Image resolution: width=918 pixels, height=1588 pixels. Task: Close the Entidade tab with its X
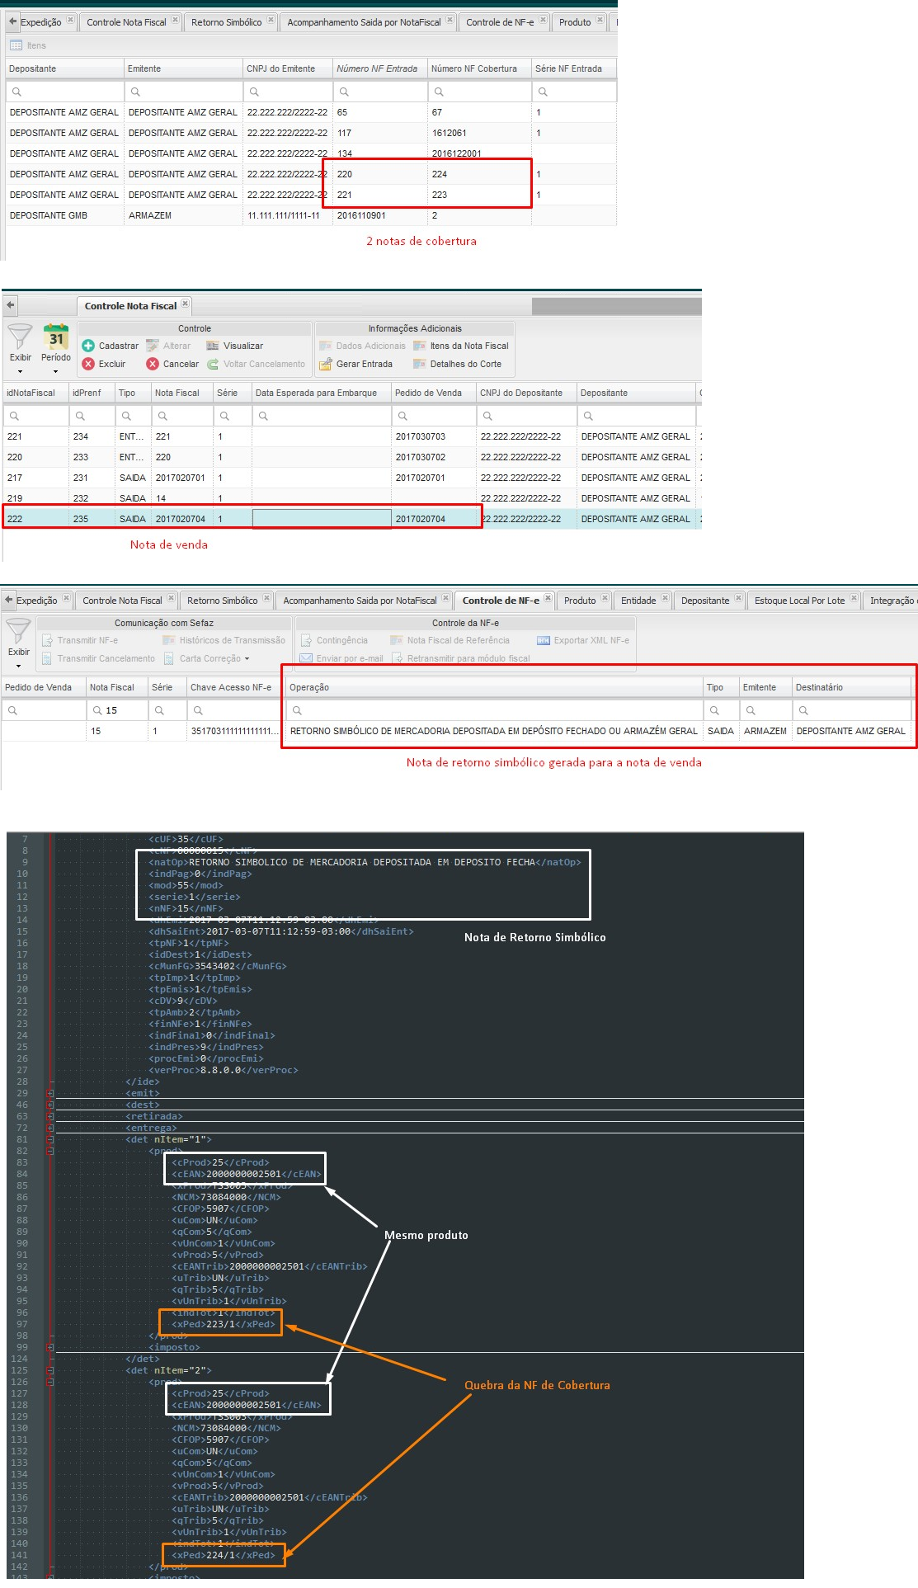point(665,598)
